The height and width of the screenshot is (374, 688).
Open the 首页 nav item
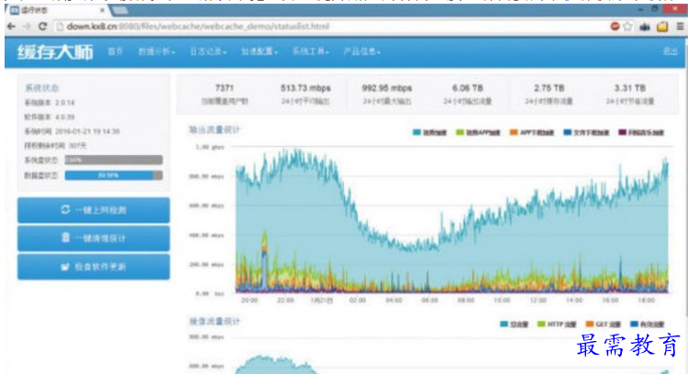pos(116,51)
